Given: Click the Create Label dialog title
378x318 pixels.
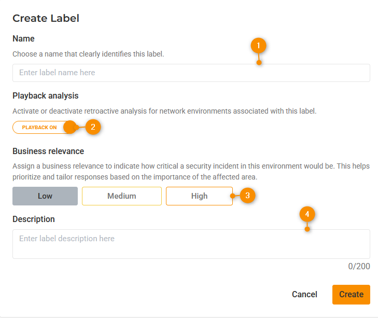Looking at the screenshot, I should click(x=46, y=18).
